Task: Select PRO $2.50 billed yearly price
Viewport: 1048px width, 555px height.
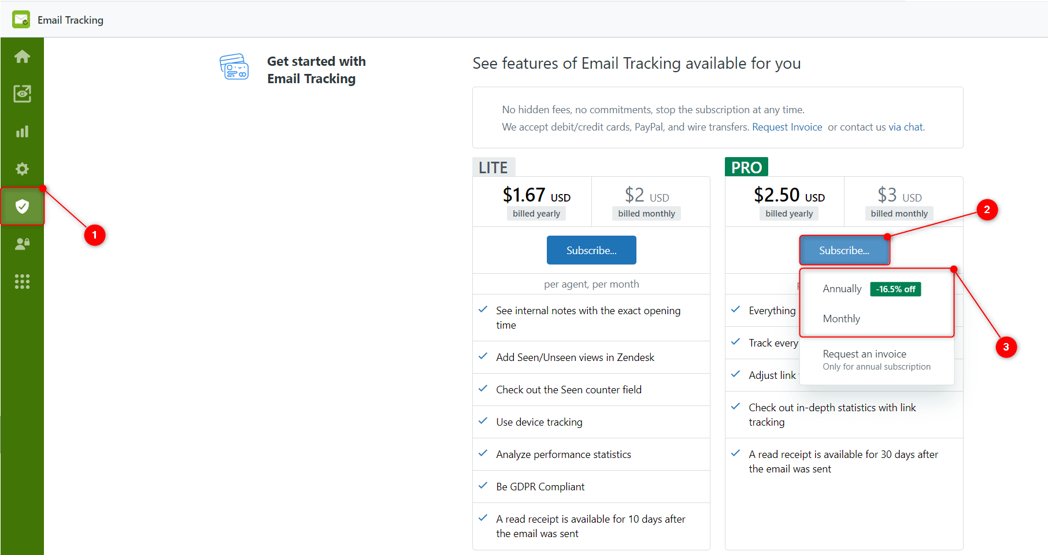Action: coord(789,202)
